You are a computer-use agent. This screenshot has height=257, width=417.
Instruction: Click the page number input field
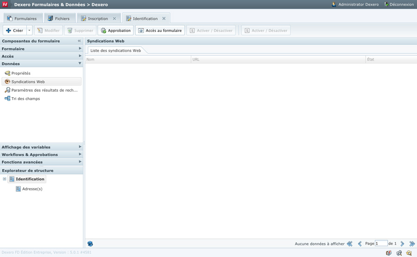pos(381,244)
